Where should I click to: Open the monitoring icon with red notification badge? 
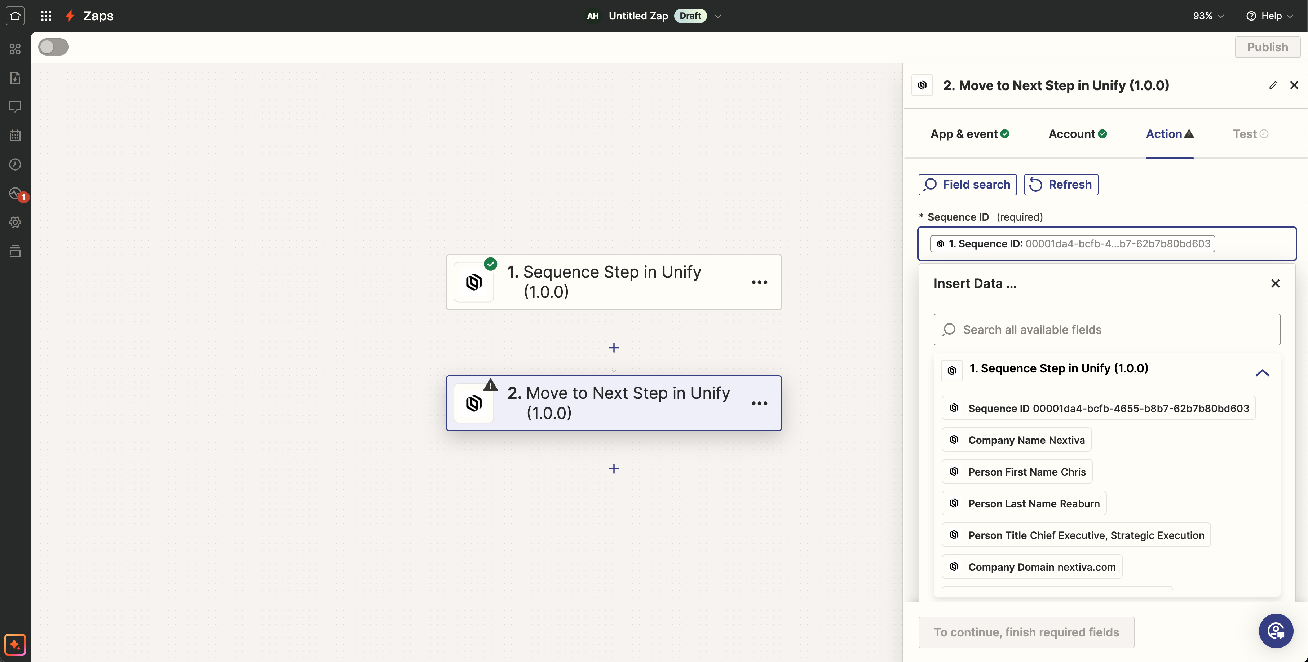click(15, 193)
